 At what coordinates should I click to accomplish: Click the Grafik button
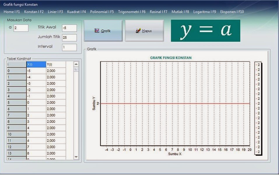click(103, 31)
